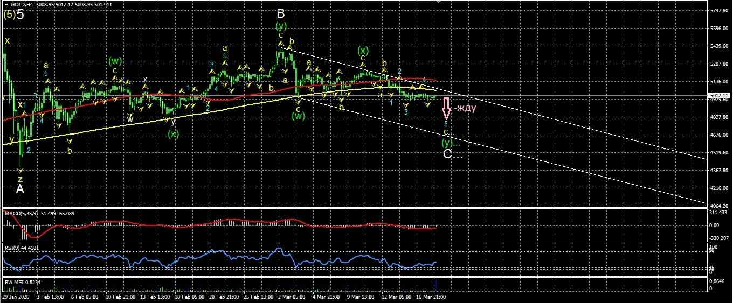The width and height of the screenshot is (733, 303).
Task: Click the 5747.80 price level on the axis
Action: pos(721,11)
